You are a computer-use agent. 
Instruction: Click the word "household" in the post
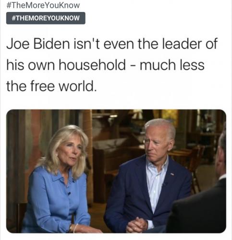point(92,65)
